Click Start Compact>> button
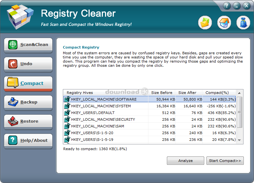Viewport: 254px width, 183px height. coord(225,161)
